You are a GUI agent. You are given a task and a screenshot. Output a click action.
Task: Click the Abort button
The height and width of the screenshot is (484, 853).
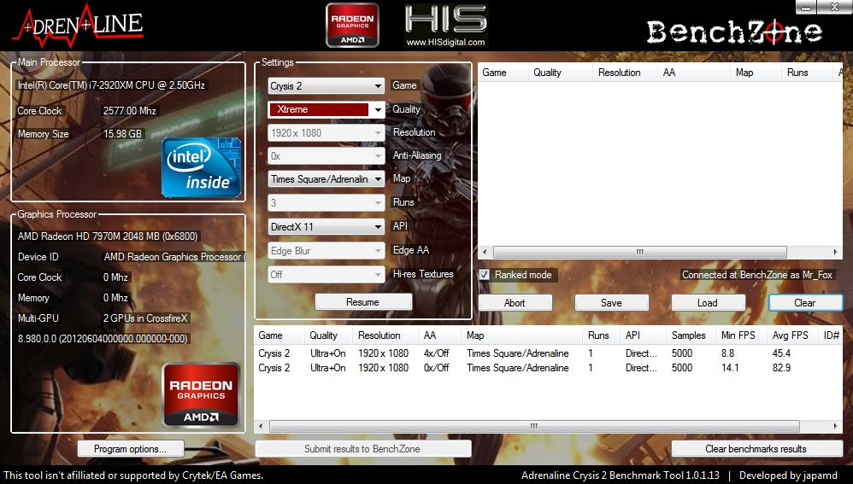[515, 302]
